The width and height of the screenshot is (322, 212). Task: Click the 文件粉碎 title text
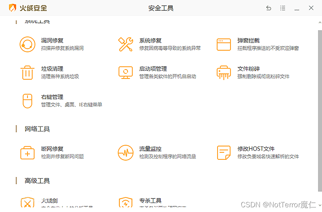tap(249, 69)
